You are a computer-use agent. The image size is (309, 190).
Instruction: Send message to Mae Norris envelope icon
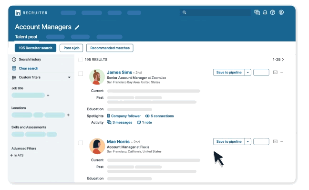275,141
